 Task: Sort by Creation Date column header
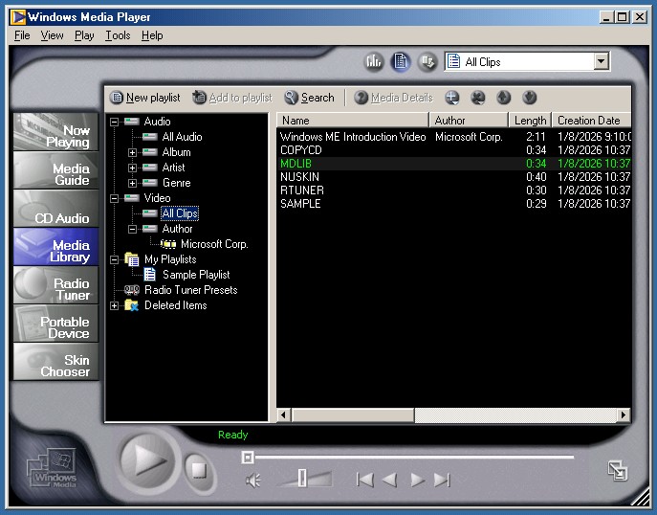[x=592, y=121]
